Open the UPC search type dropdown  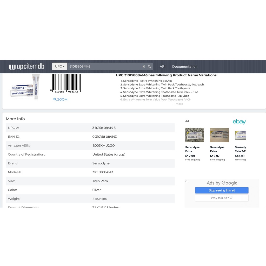(x=59, y=66)
